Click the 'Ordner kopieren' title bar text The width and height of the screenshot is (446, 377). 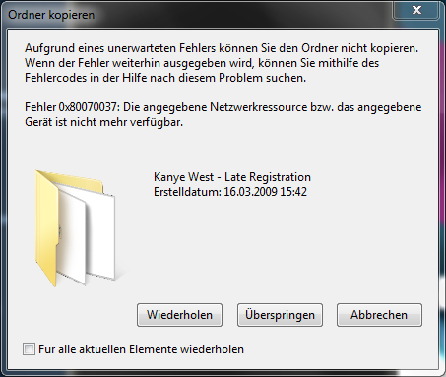[x=51, y=15]
